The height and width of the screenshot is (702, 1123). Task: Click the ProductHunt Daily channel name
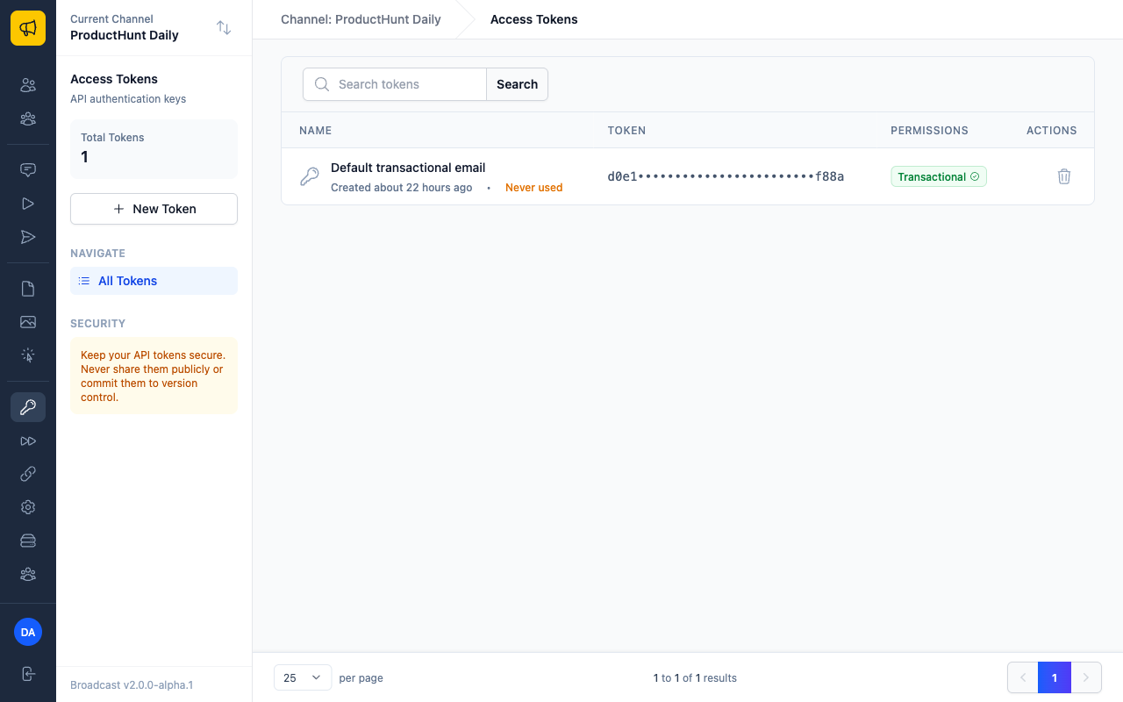[x=124, y=35]
